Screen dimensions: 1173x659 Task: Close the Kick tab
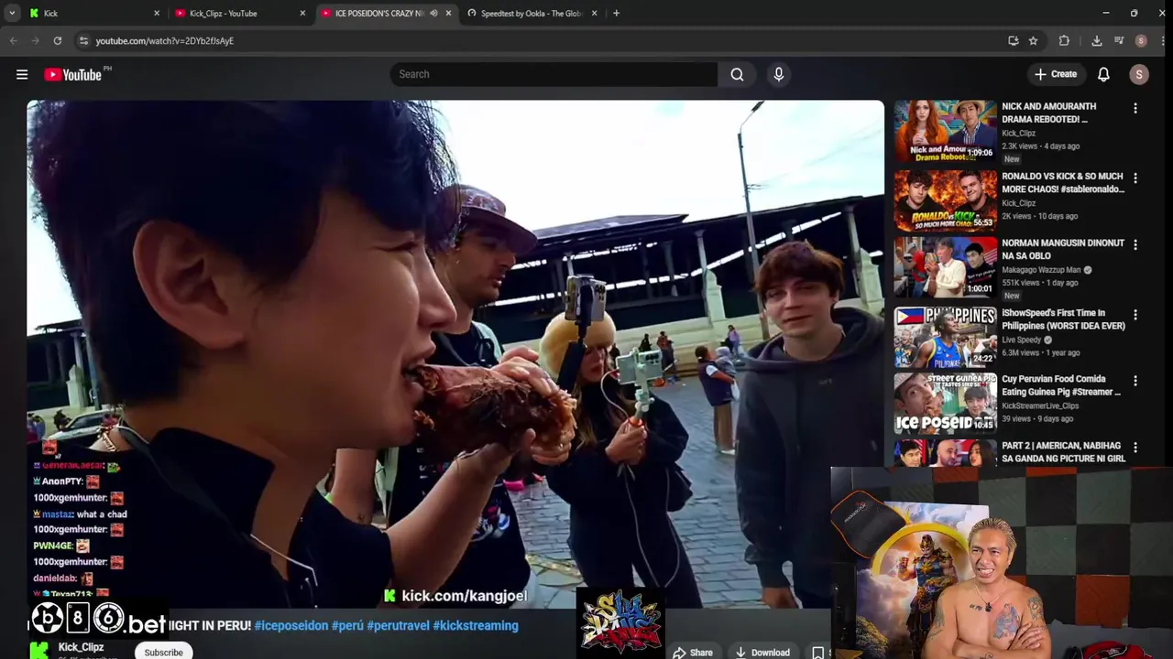tap(157, 13)
